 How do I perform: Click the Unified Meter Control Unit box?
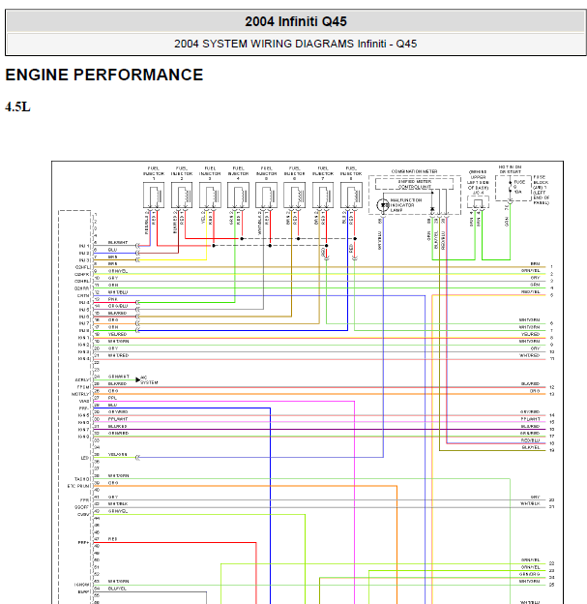click(x=414, y=184)
